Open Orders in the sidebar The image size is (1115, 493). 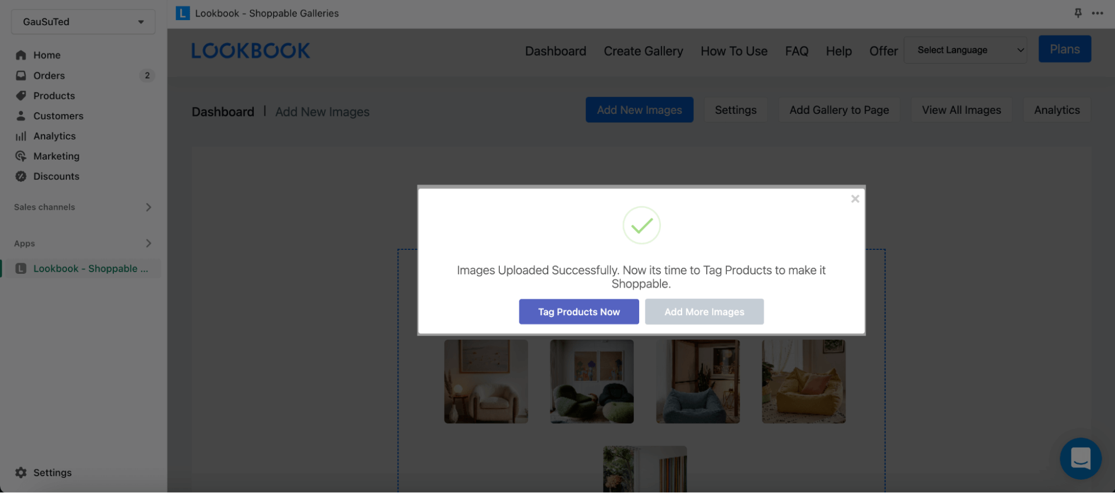coord(49,75)
